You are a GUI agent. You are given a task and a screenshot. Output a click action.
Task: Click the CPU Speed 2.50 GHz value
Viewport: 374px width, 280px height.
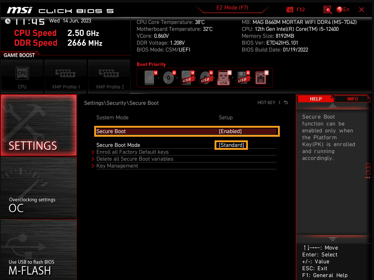pyautogui.click(x=83, y=33)
